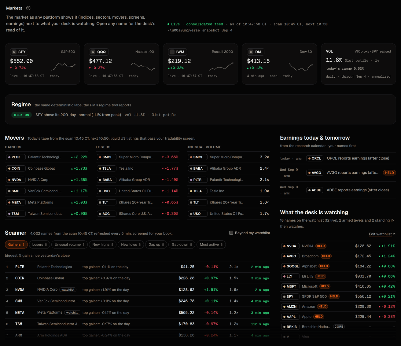
Task: Click the CORE badge on Berkshire row
Action: point(339,327)
